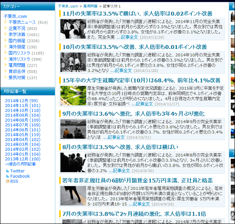Open 過去の月別記事 past archives link
The image size is (235, 224).
coord(21,164)
